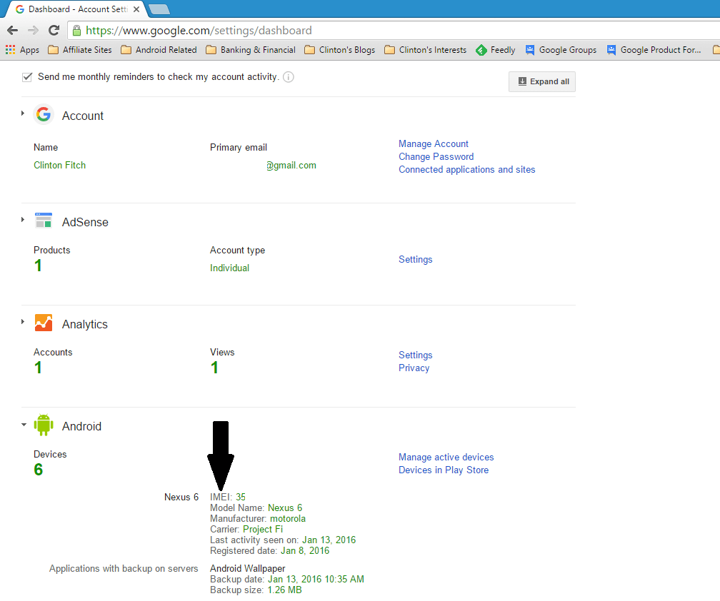Screen dimensions: 720x601
Task: Open Banking & Financial bookmark folder
Action: coord(251,49)
